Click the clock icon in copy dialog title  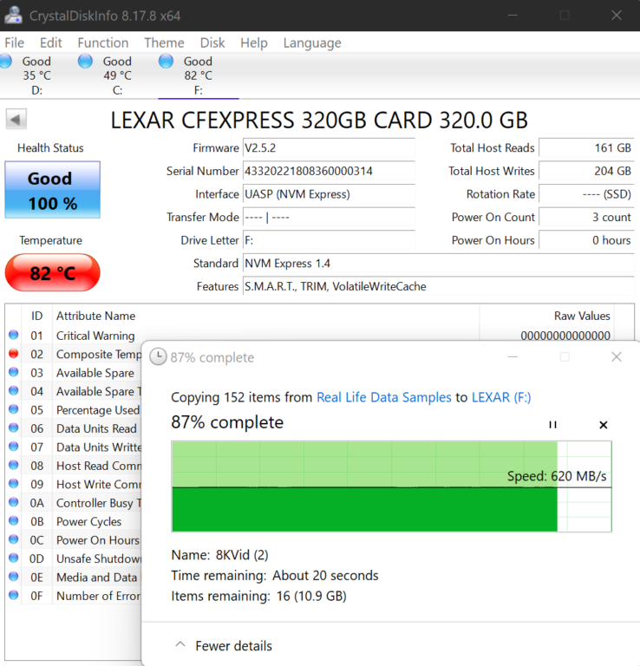[158, 357]
